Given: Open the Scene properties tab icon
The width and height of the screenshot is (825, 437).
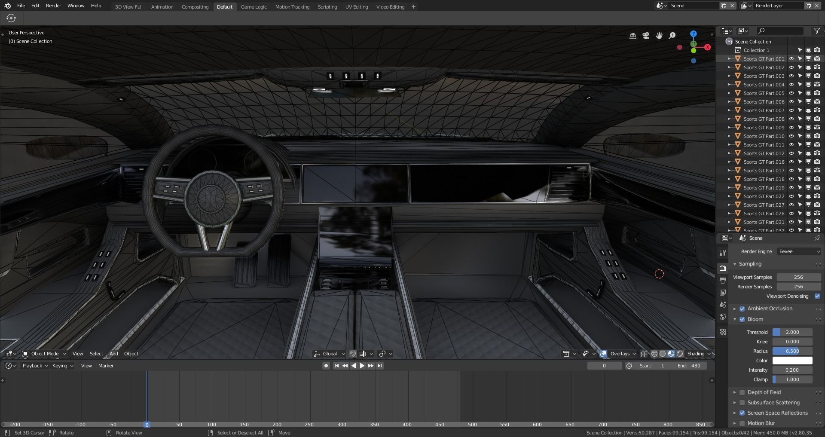Looking at the screenshot, I should [x=723, y=304].
